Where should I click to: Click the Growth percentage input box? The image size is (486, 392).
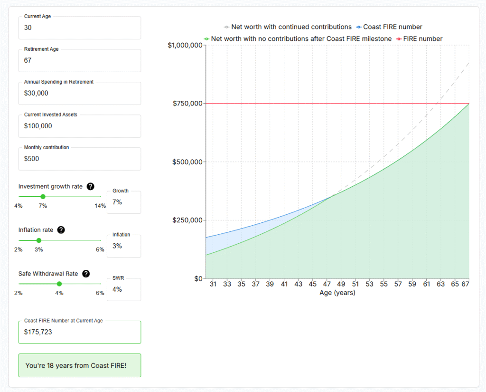click(x=123, y=202)
